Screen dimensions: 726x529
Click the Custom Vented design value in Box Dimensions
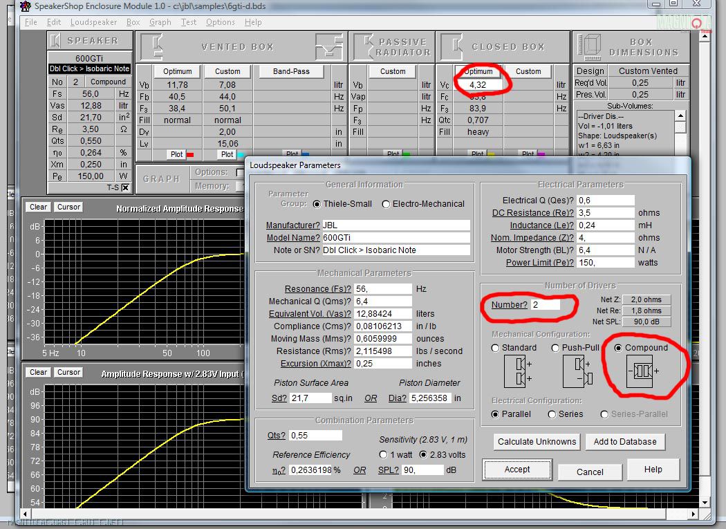pos(648,71)
